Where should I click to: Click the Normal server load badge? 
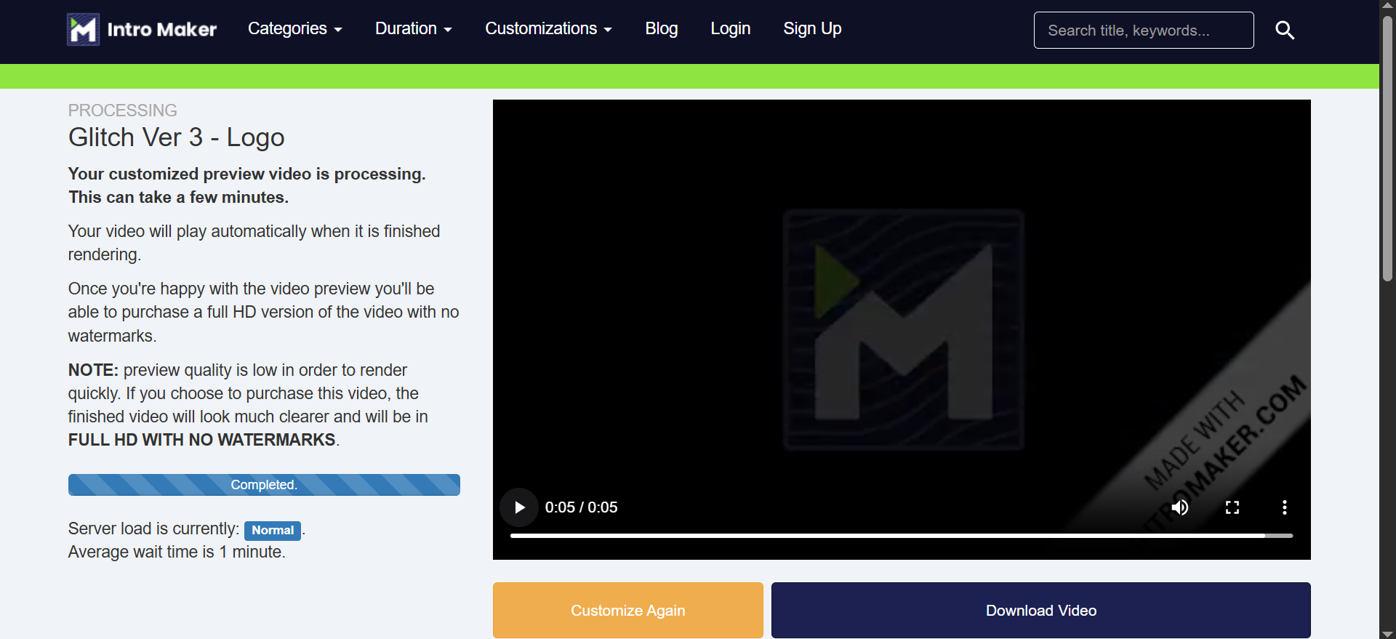[x=273, y=530]
